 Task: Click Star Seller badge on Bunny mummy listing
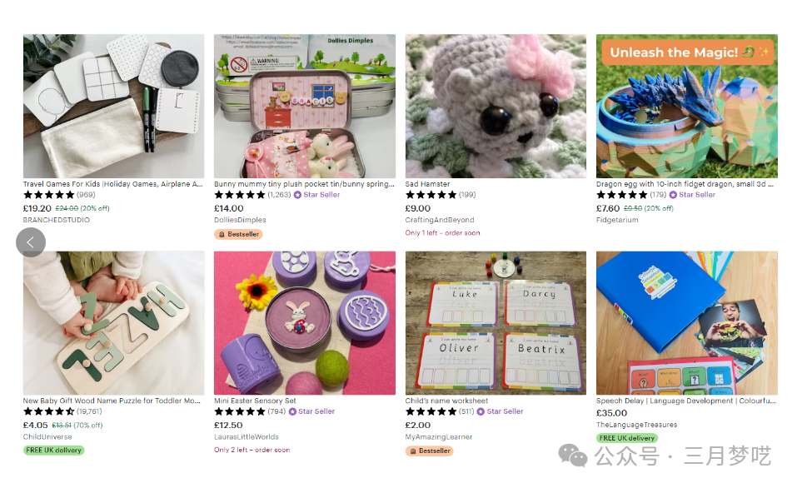(316, 195)
